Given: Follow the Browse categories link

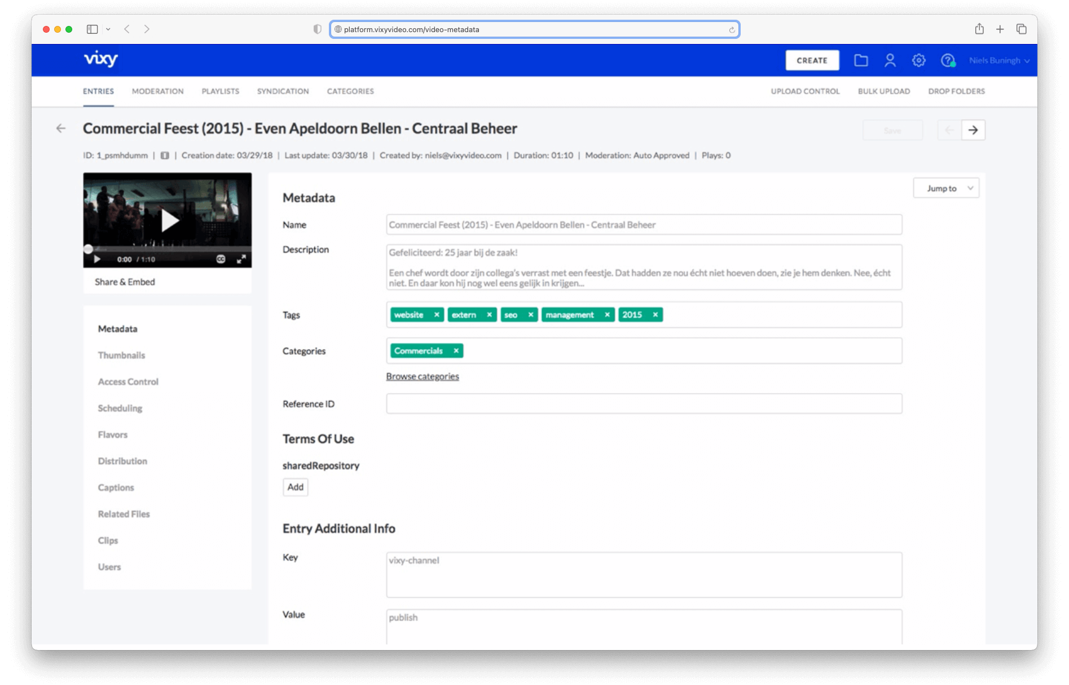Looking at the screenshot, I should point(422,377).
